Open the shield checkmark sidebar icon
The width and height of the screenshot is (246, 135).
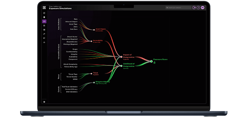point(44,17)
